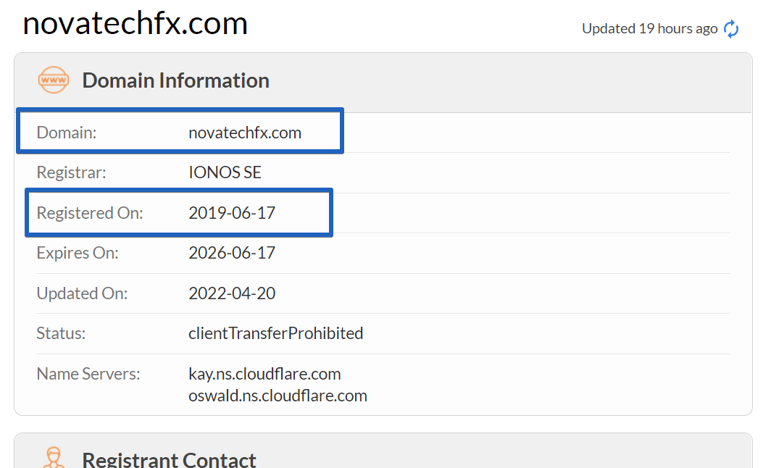763x468 pixels.
Task: Click the Registrant Contact person icon
Action: pyautogui.click(x=53, y=457)
